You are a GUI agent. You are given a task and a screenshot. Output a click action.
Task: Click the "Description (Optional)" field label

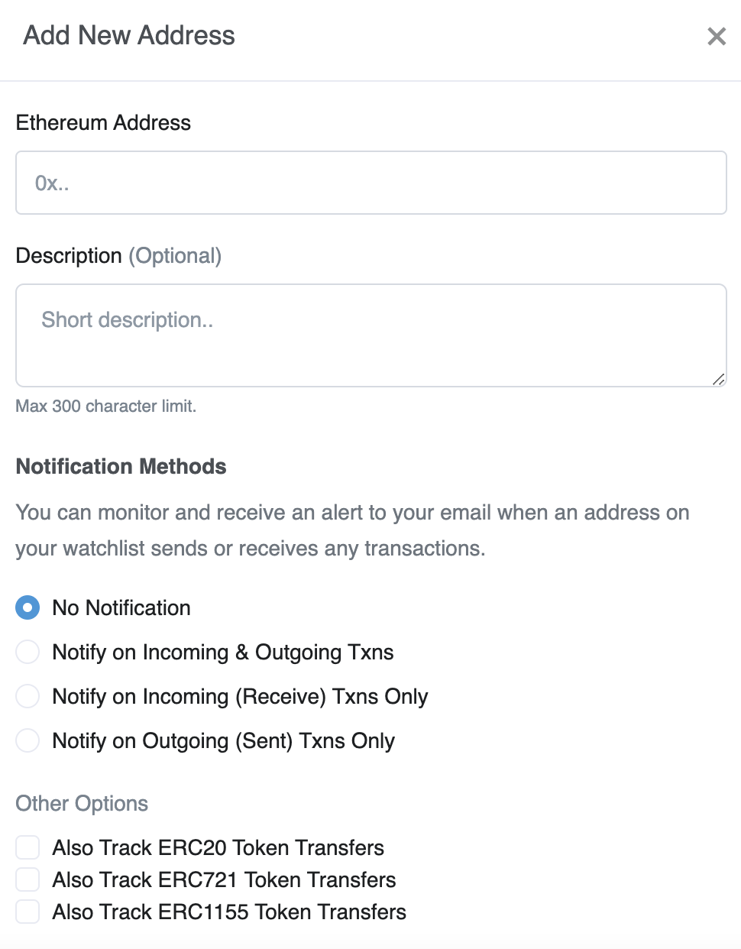pos(118,256)
